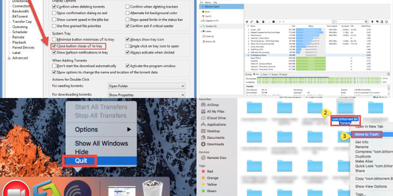
Task: Enable Single click on tray icon to open
Action: (x=127, y=46)
